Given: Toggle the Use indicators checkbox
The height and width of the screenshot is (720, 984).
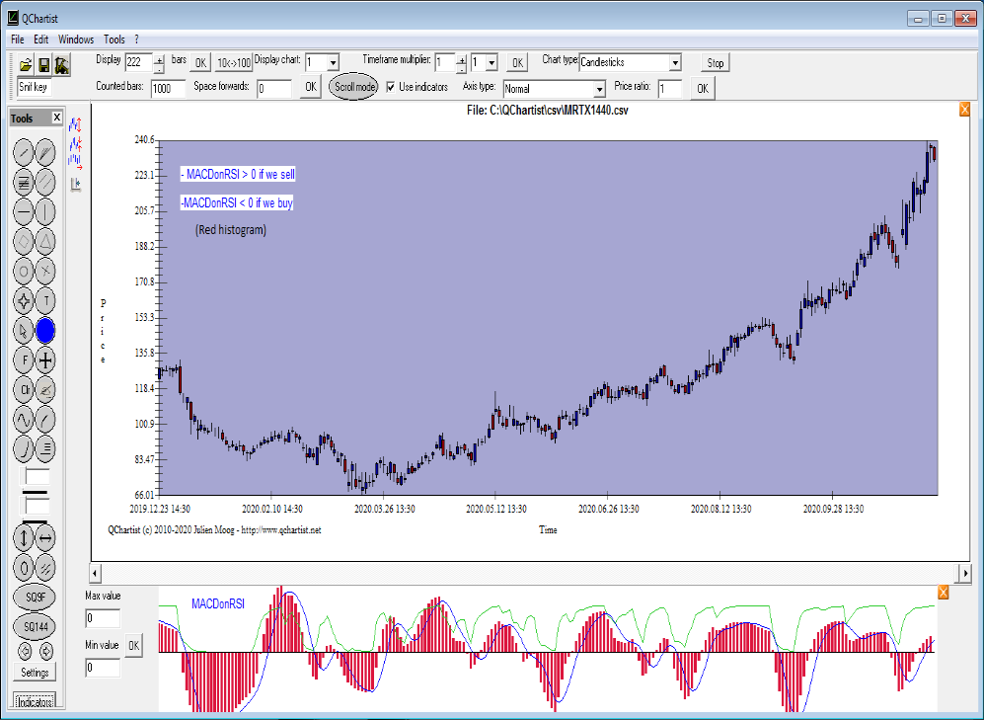Looking at the screenshot, I should click(x=391, y=87).
